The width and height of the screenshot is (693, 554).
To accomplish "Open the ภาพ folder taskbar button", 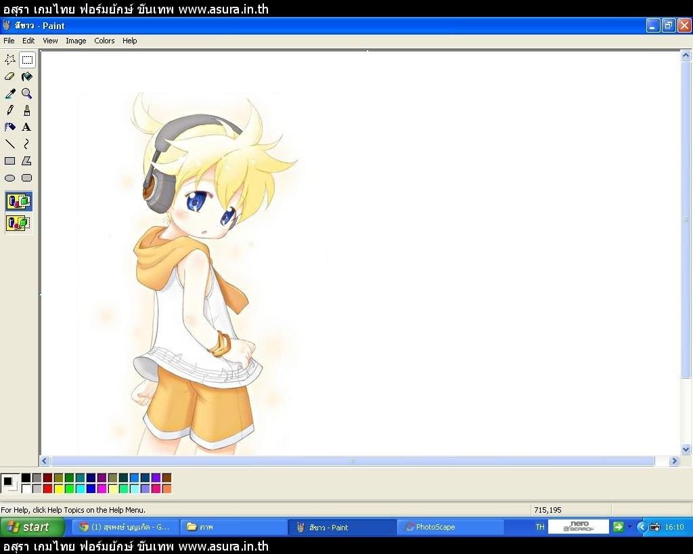I will [x=234, y=527].
